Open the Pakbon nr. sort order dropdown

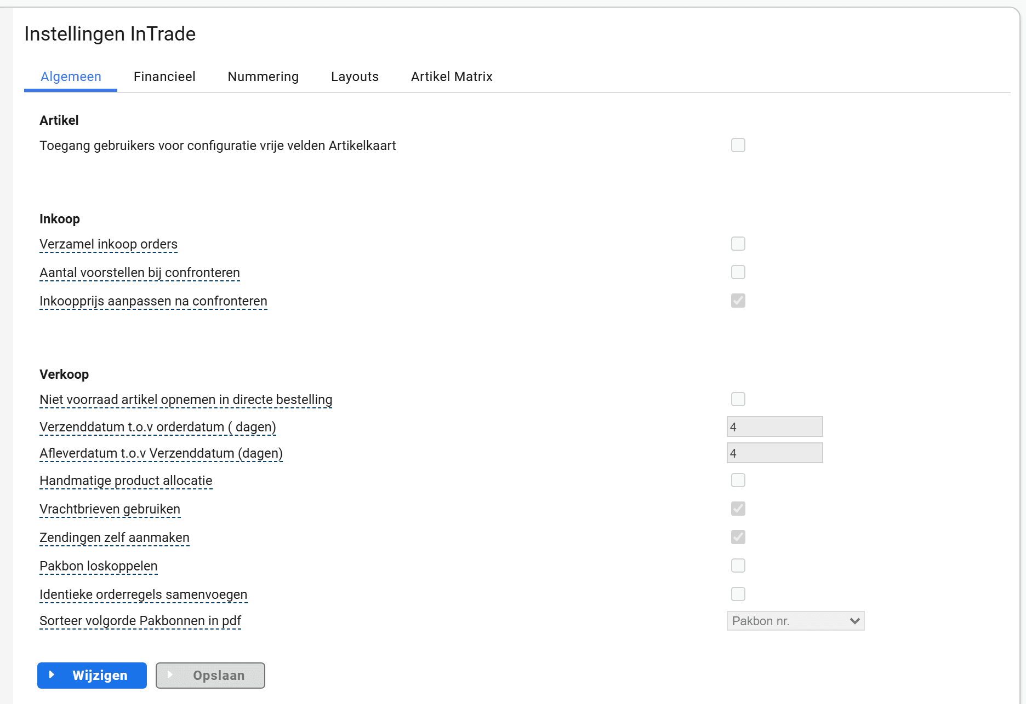pyautogui.click(x=795, y=621)
